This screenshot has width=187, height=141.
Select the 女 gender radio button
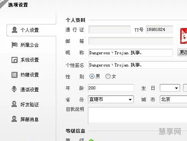point(108,76)
